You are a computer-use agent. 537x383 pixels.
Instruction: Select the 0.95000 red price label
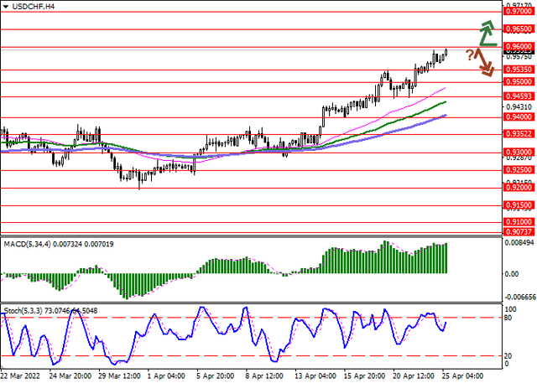pyautogui.click(x=519, y=82)
